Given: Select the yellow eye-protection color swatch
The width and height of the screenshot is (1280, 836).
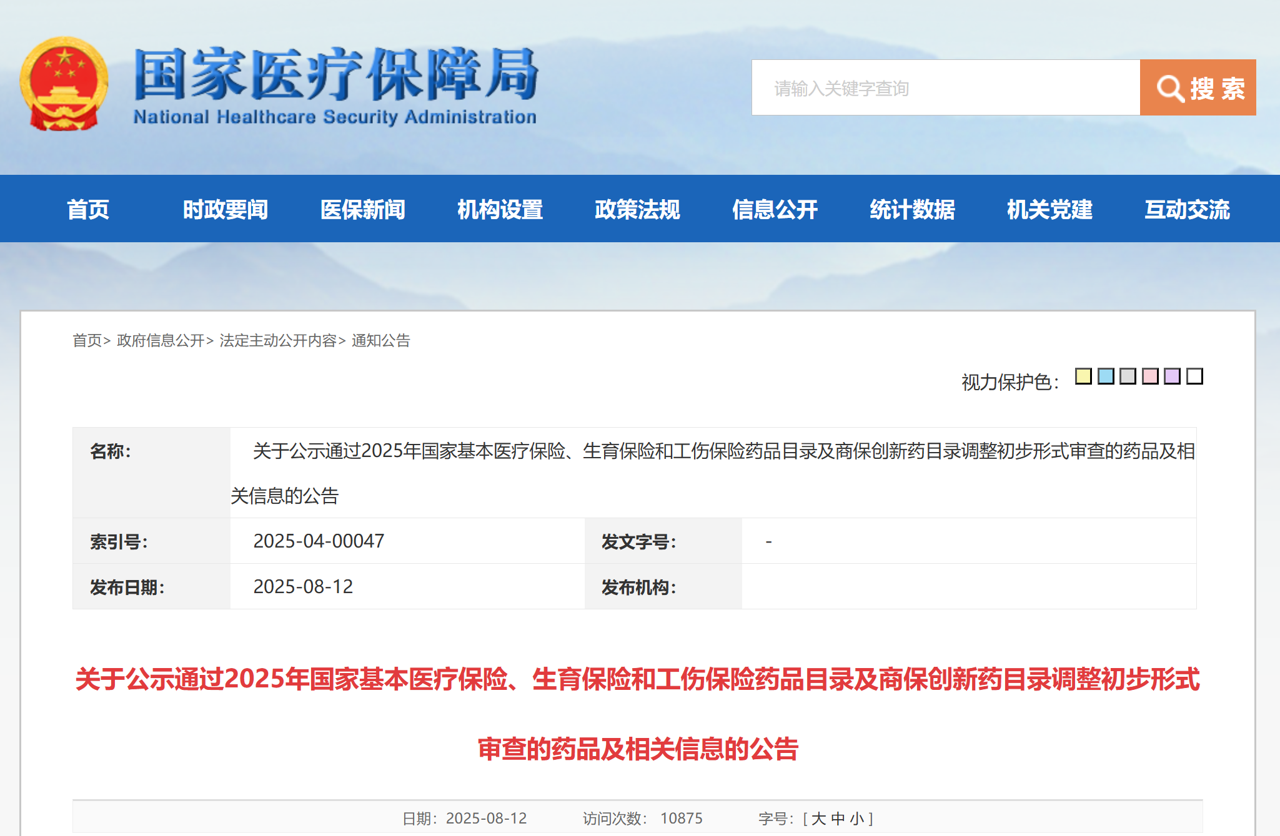Looking at the screenshot, I should [1083, 376].
